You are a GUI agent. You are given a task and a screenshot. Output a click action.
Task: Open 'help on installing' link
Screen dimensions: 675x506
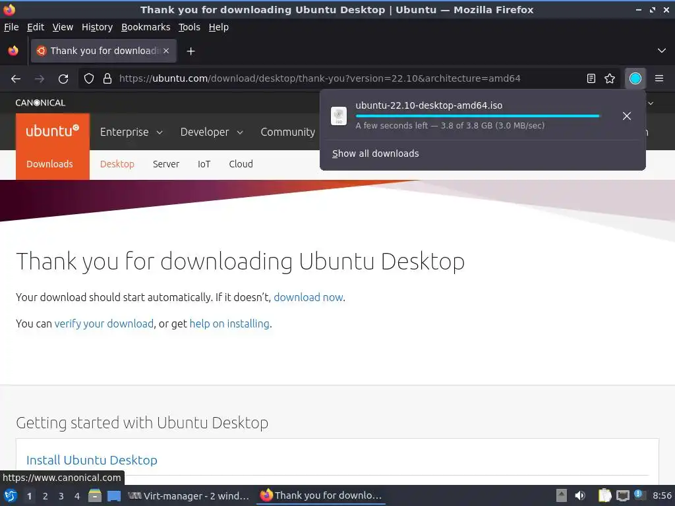point(229,323)
